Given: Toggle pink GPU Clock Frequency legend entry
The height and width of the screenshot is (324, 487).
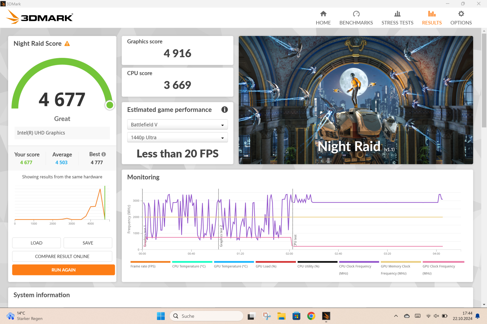Looking at the screenshot, I should pyautogui.click(x=443, y=268).
